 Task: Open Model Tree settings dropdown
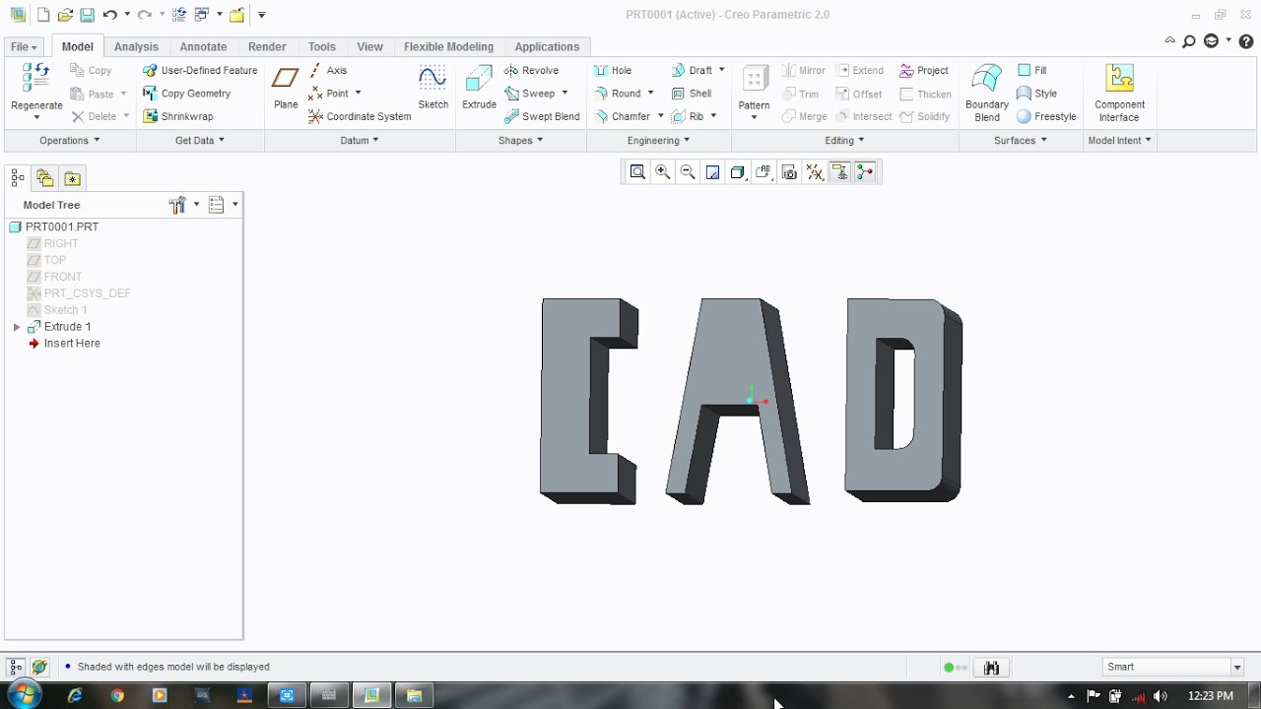[184, 205]
